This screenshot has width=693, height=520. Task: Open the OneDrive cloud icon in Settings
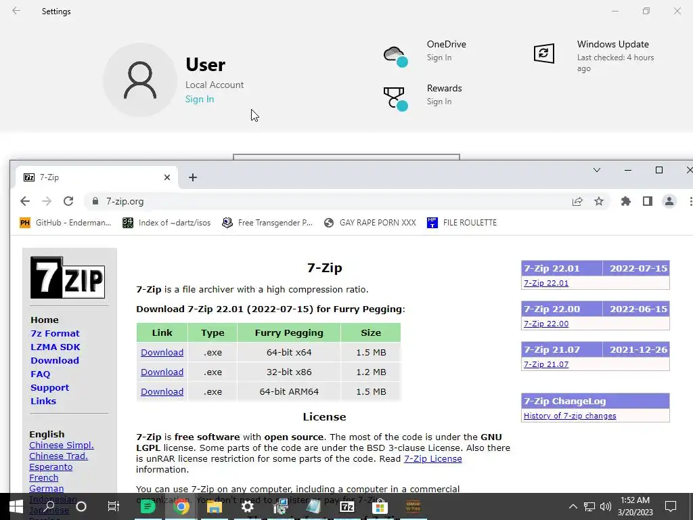pos(395,56)
